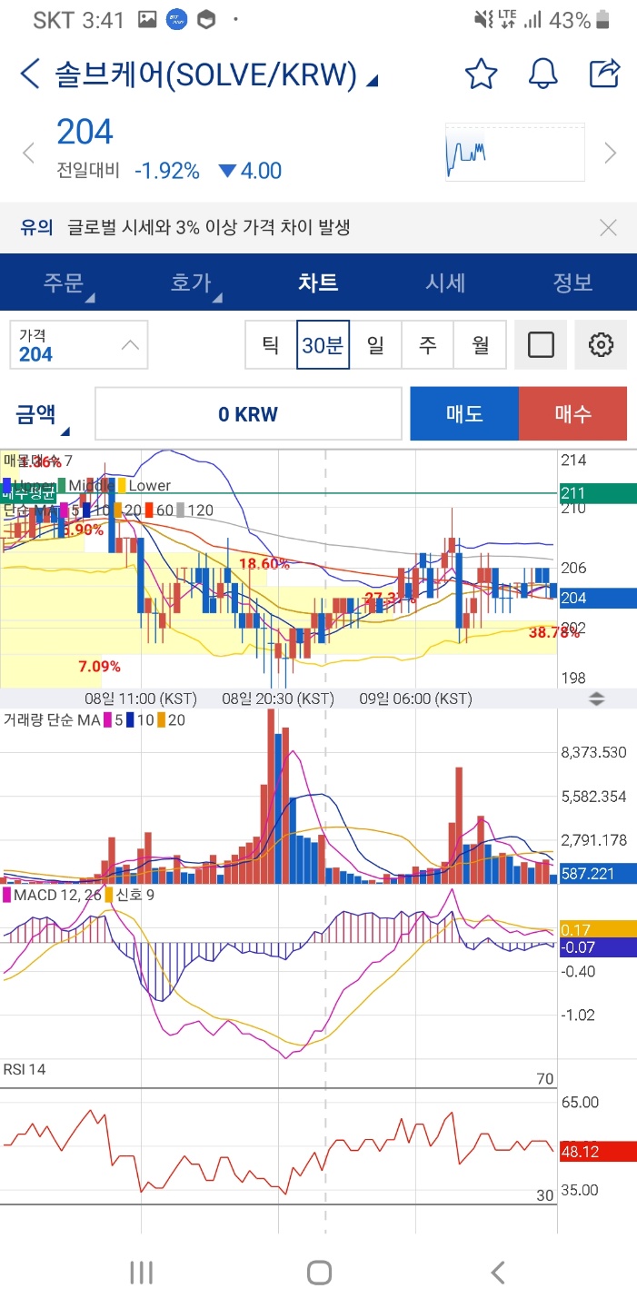This screenshot has height=1308, width=637.
Task: Go to previous coin with left chevron
Action: click(28, 153)
